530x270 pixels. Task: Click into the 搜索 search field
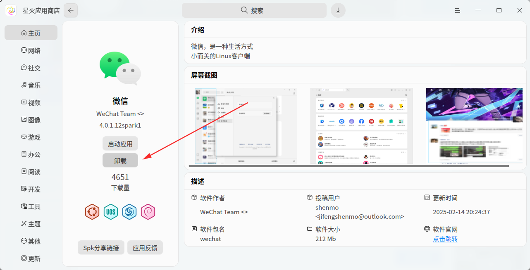[x=254, y=10]
